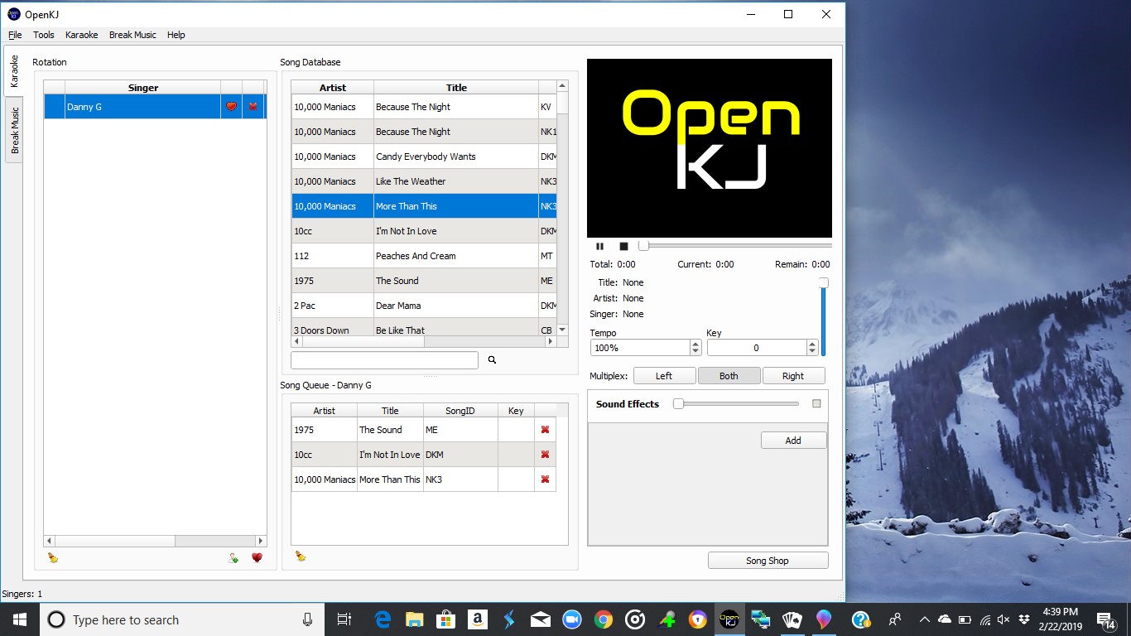Click the add singer icon below Rotation
This screenshot has height=636, width=1131.
tap(233, 558)
